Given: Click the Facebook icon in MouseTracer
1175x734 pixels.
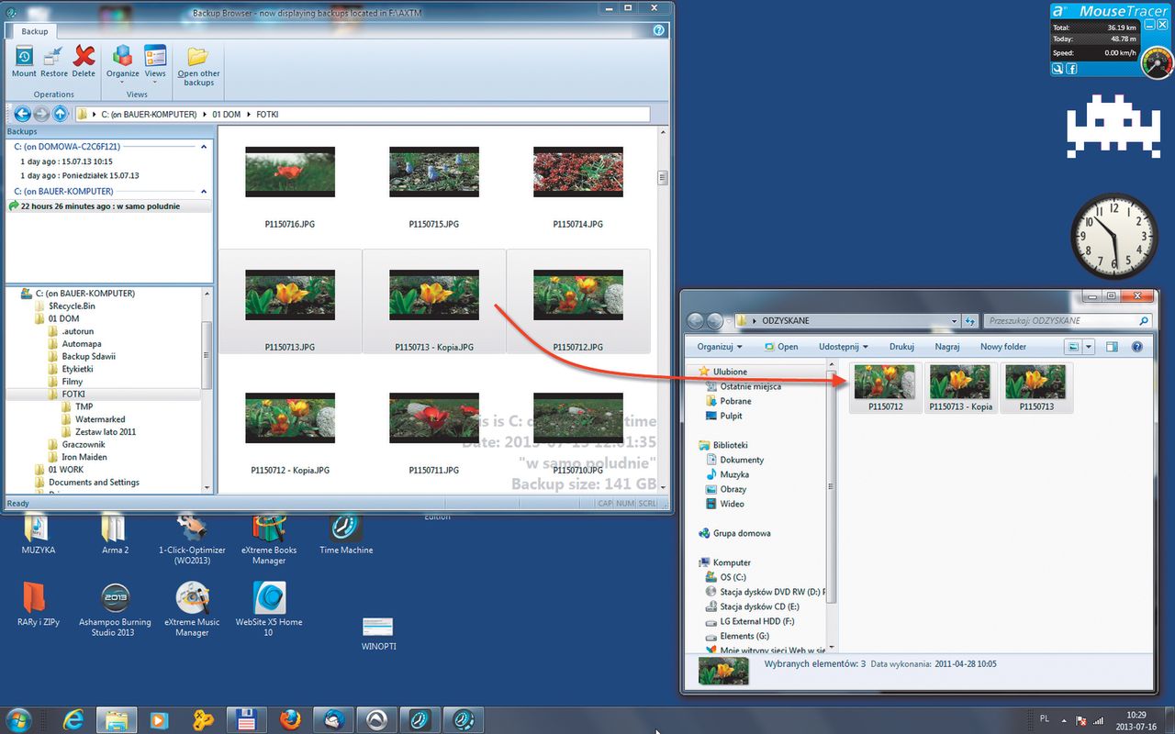Looking at the screenshot, I should tap(1070, 69).
